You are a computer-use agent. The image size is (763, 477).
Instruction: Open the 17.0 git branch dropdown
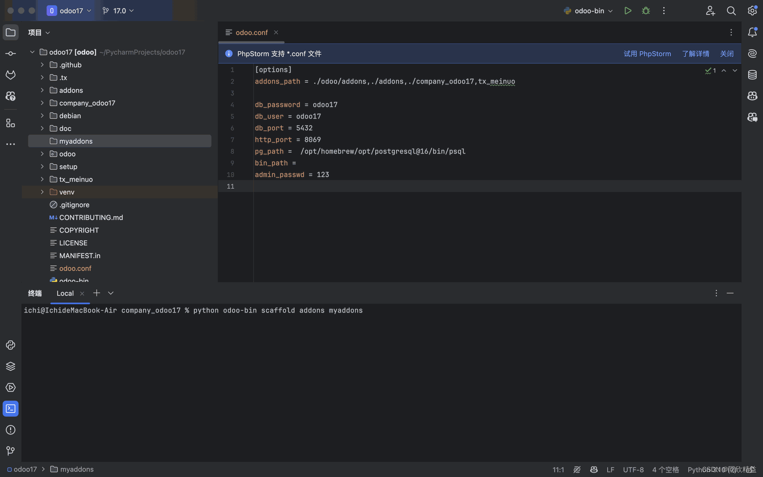118,11
